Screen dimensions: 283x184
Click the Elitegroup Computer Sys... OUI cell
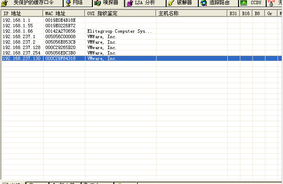coord(119,31)
